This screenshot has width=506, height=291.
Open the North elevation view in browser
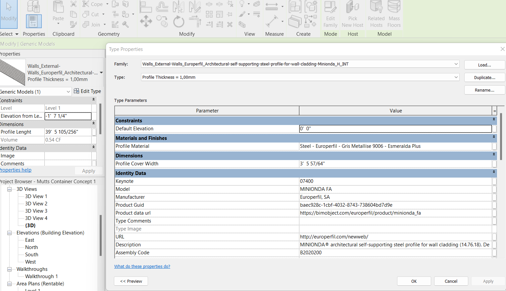coord(31,247)
